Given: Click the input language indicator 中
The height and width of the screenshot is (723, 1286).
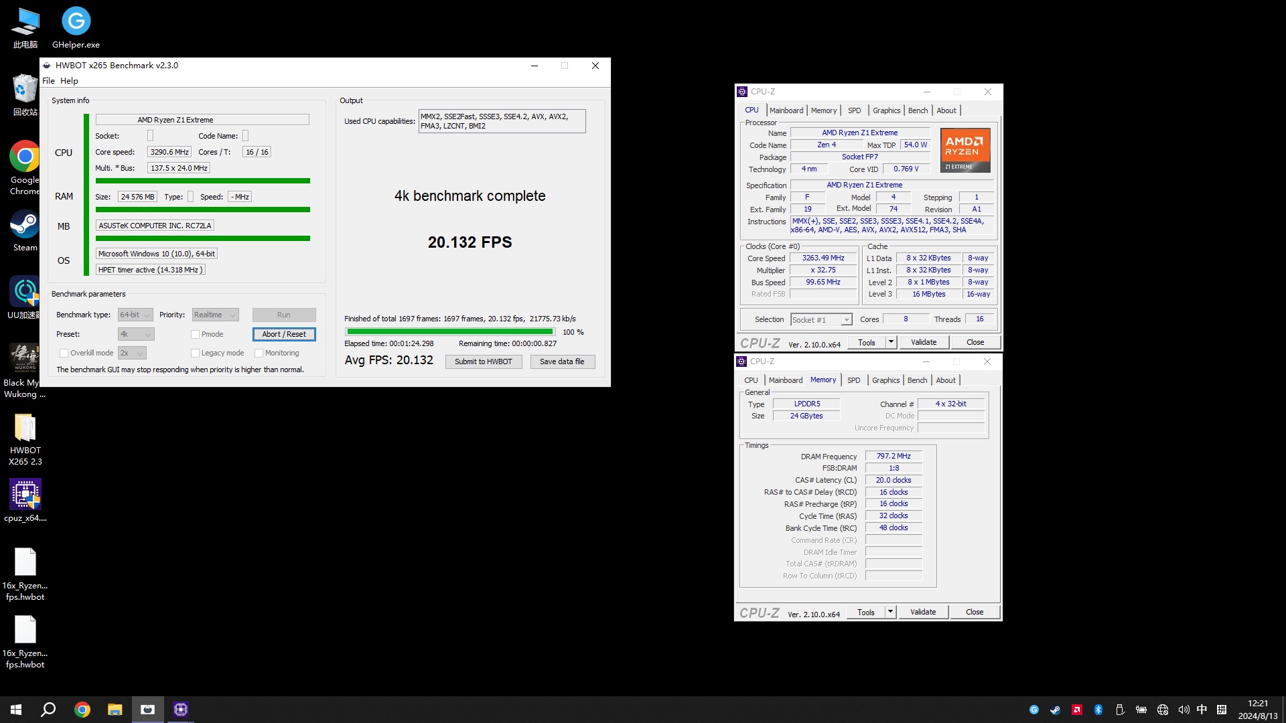Looking at the screenshot, I should click(x=1202, y=710).
